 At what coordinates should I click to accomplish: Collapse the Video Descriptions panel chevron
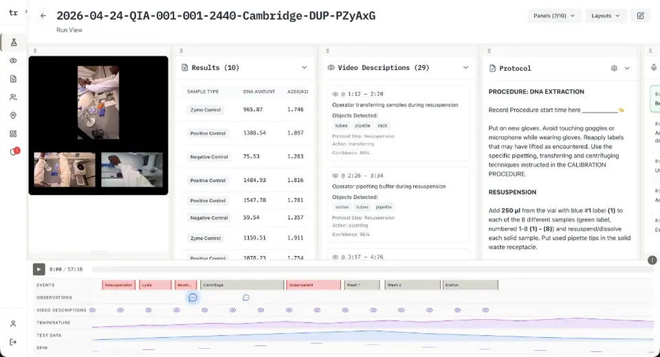coord(465,67)
